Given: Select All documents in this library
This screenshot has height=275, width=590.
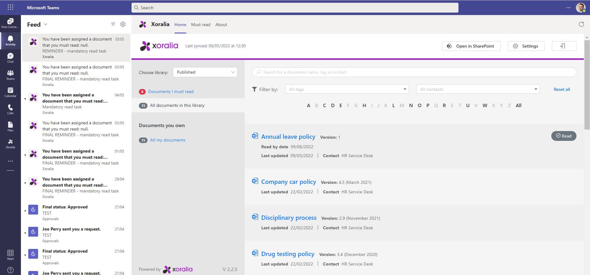Looking at the screenshot, I should point(188,105).
